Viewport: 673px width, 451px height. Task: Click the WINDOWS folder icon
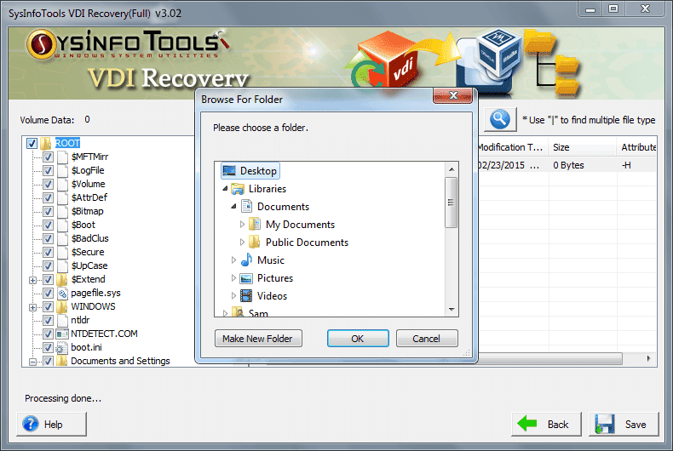(62, 306)
